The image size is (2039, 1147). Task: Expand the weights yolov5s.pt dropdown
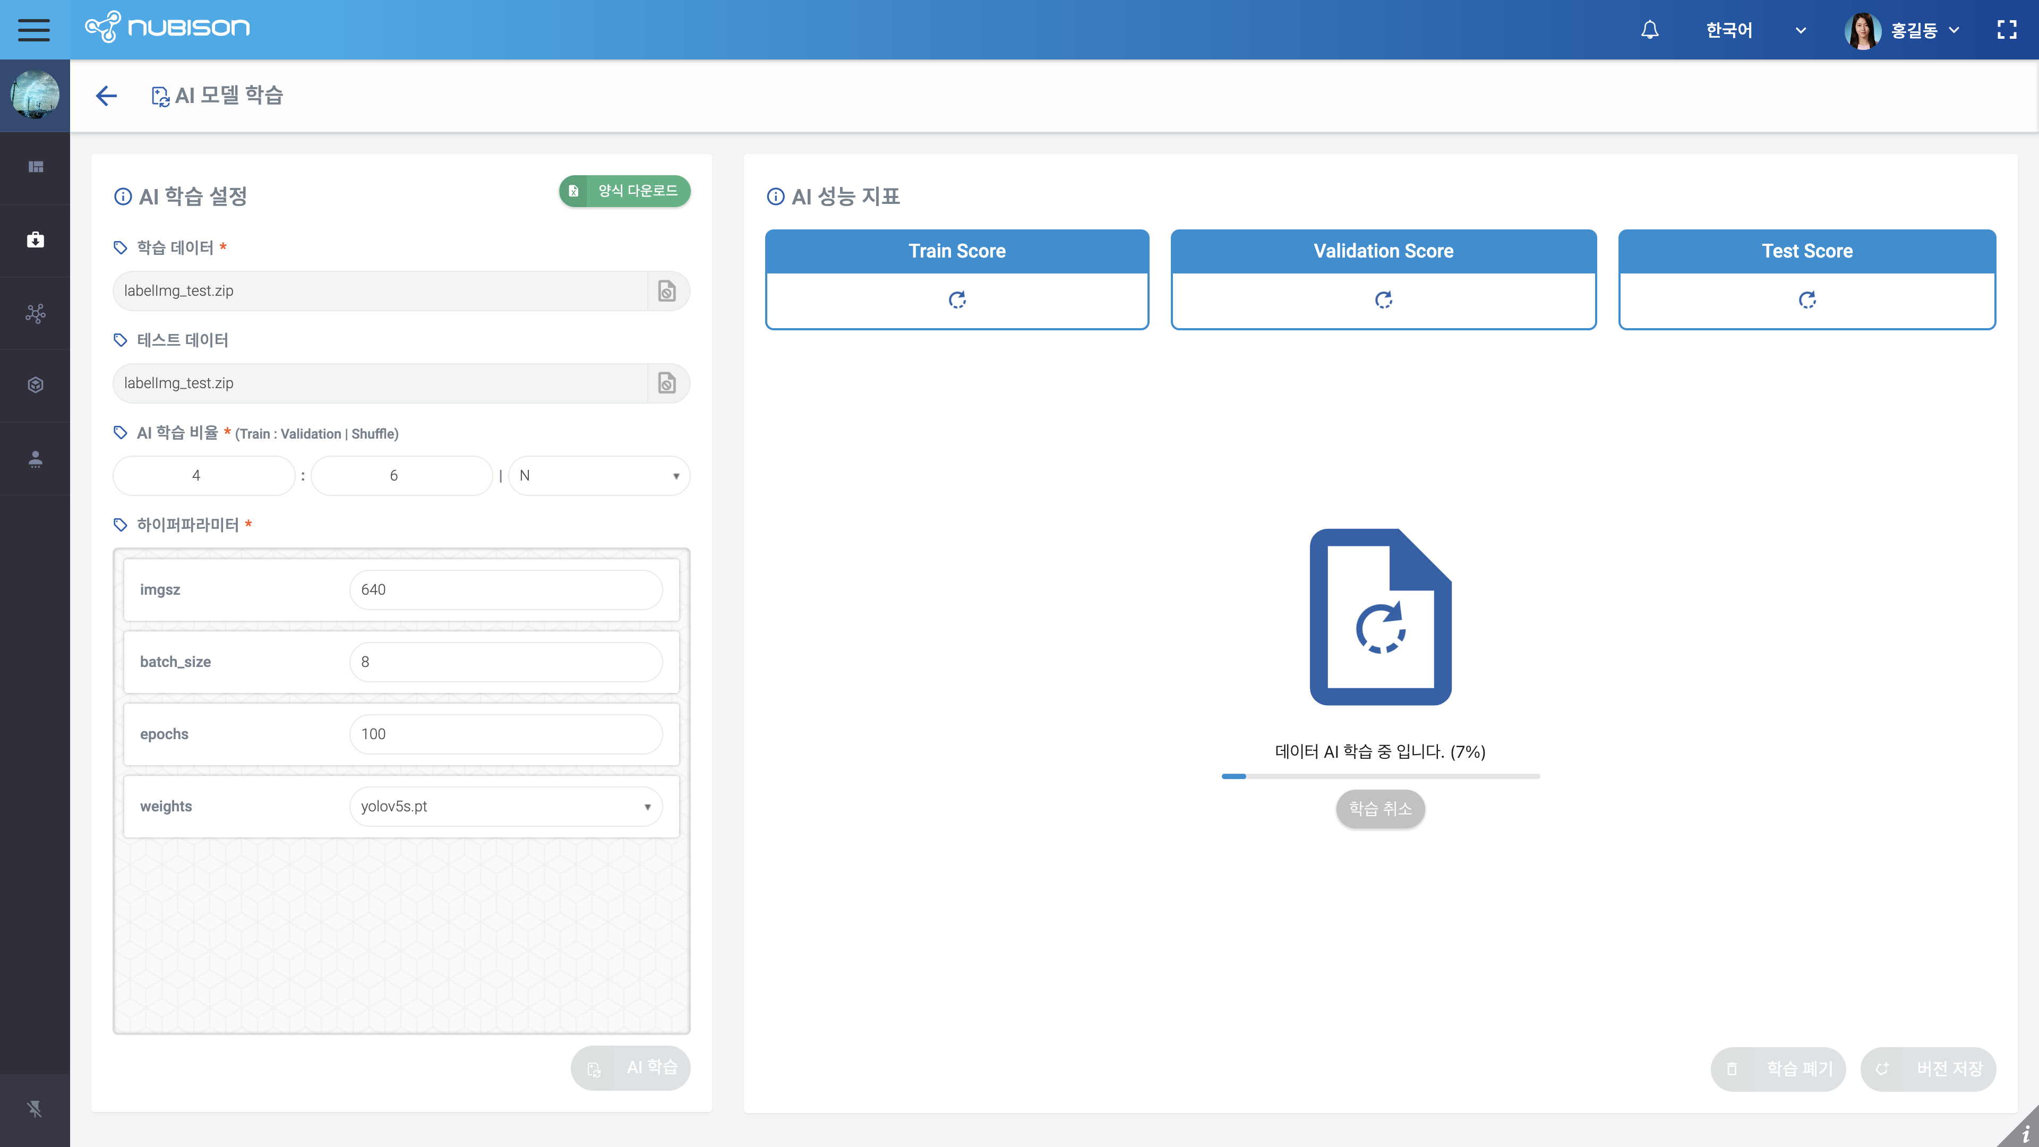[505, 807]
